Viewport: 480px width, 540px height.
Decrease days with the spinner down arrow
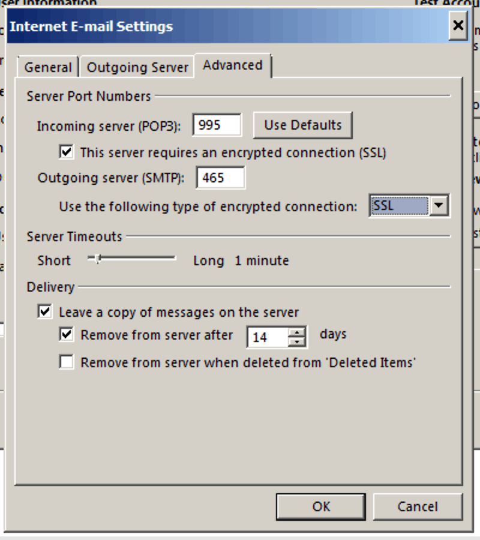[x=296, y=342]
